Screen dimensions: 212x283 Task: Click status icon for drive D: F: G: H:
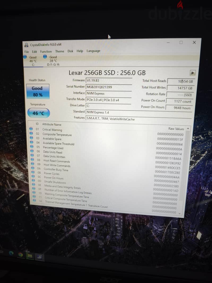pyautogui.click(x=45, y=57)
